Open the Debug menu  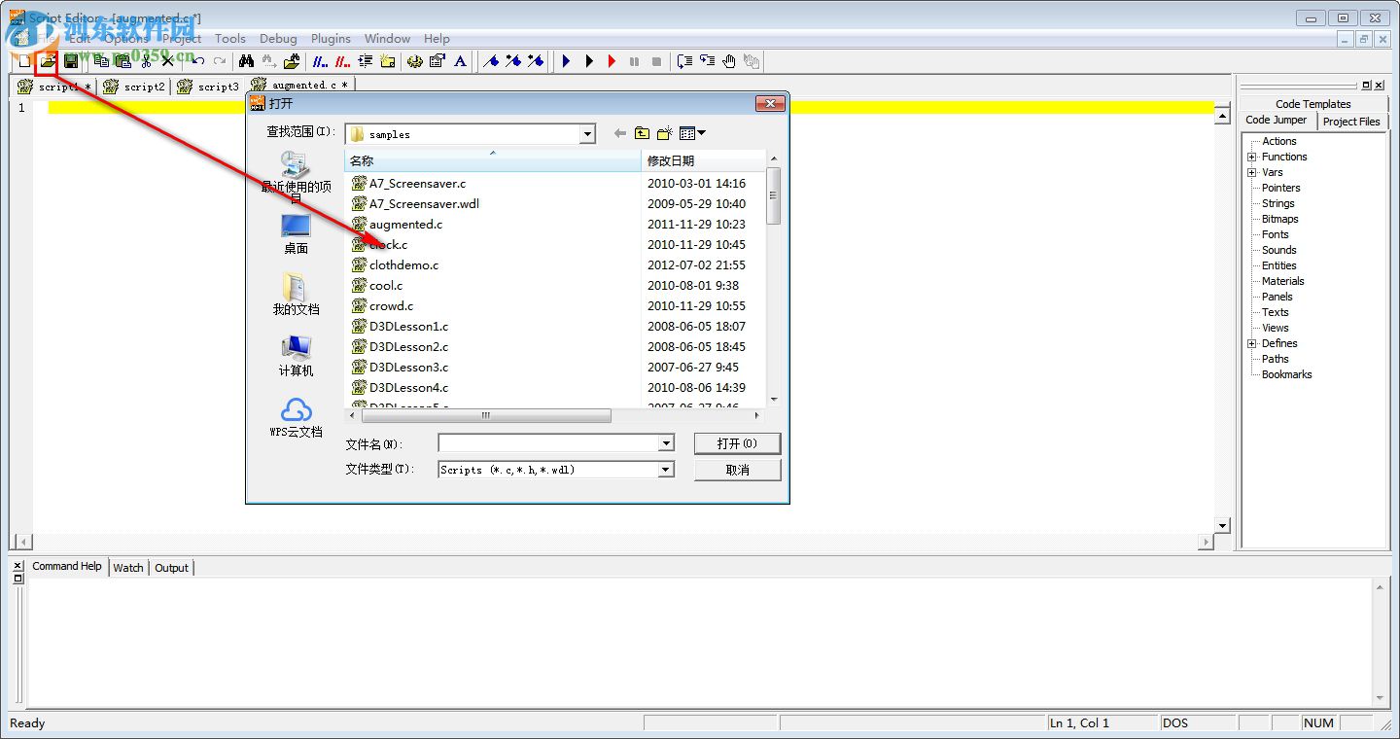point(278,39)
